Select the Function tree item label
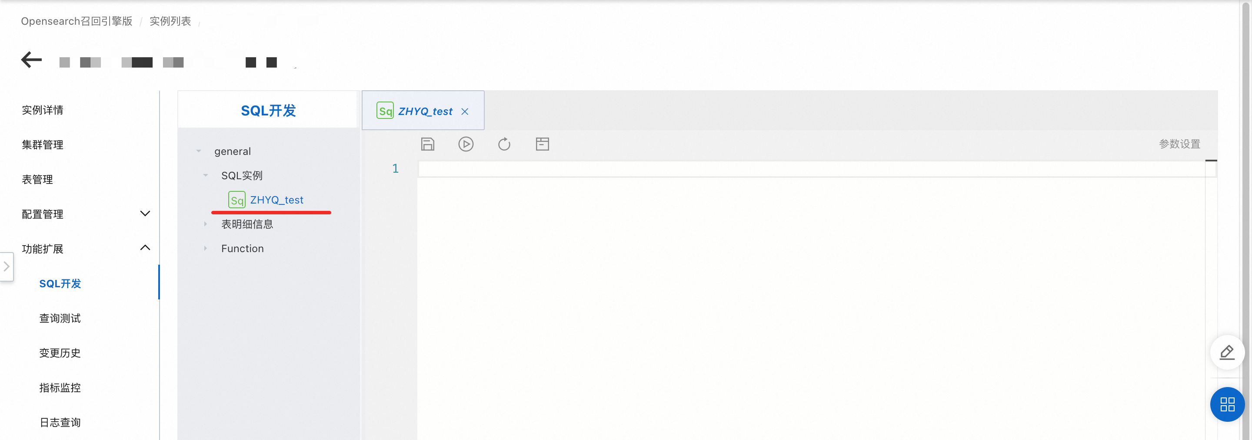The width and height of the screenshot is (1252, 440). tap(243, 248)
